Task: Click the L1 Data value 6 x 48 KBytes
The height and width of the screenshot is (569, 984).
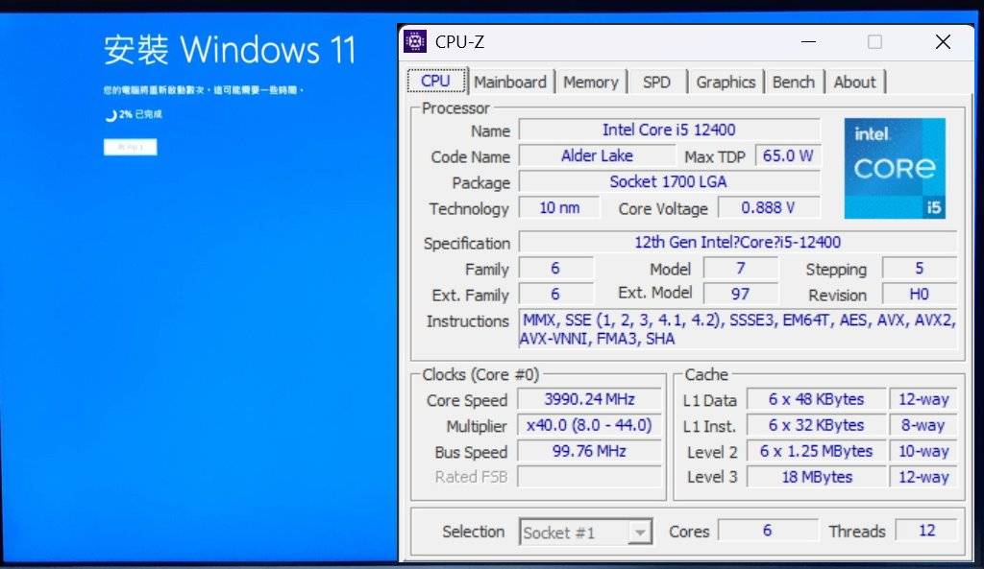Action: pos(816,399)
